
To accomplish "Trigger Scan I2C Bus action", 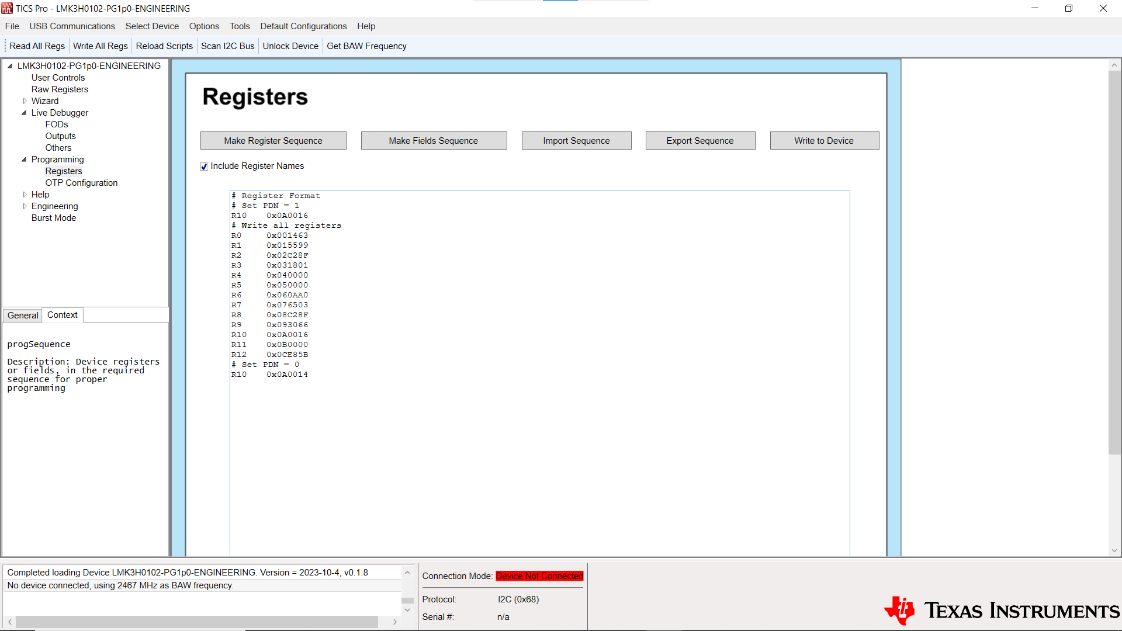I will tap(227, 46).
